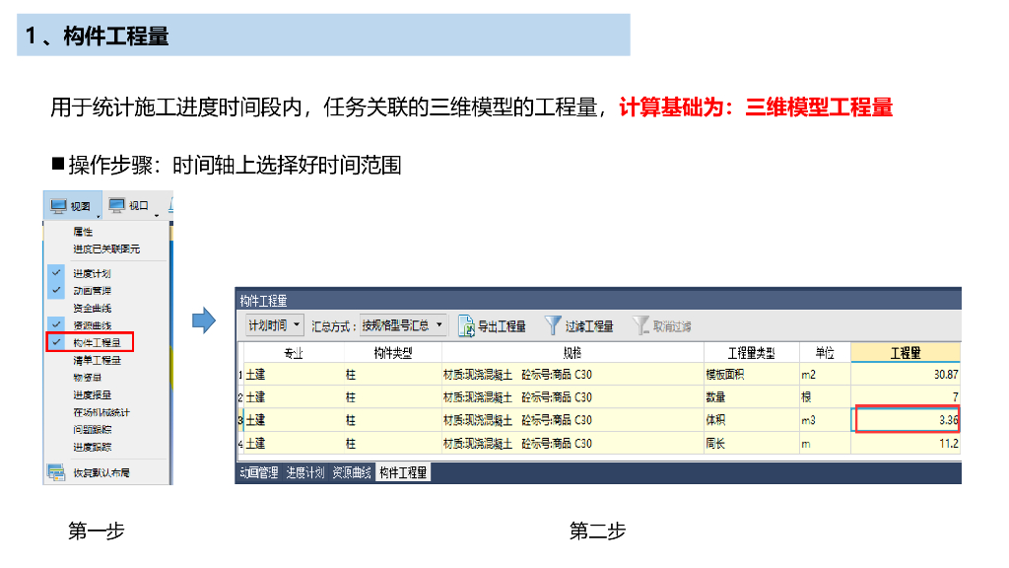The width and height of the screenshot is (1009, 568).
Task: Click the 恢复默认布局 layout icon
Action: pos(56,472)
